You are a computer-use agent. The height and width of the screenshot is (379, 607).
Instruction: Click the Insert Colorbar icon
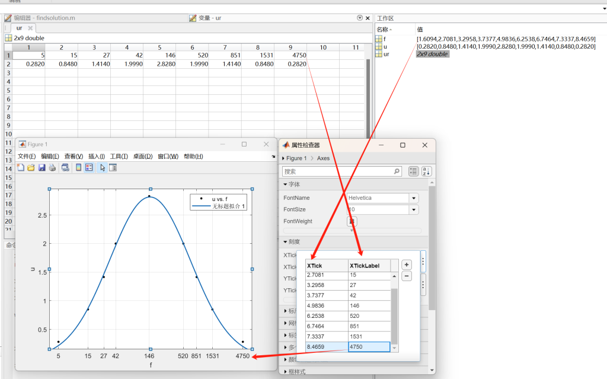click(78, 168)
